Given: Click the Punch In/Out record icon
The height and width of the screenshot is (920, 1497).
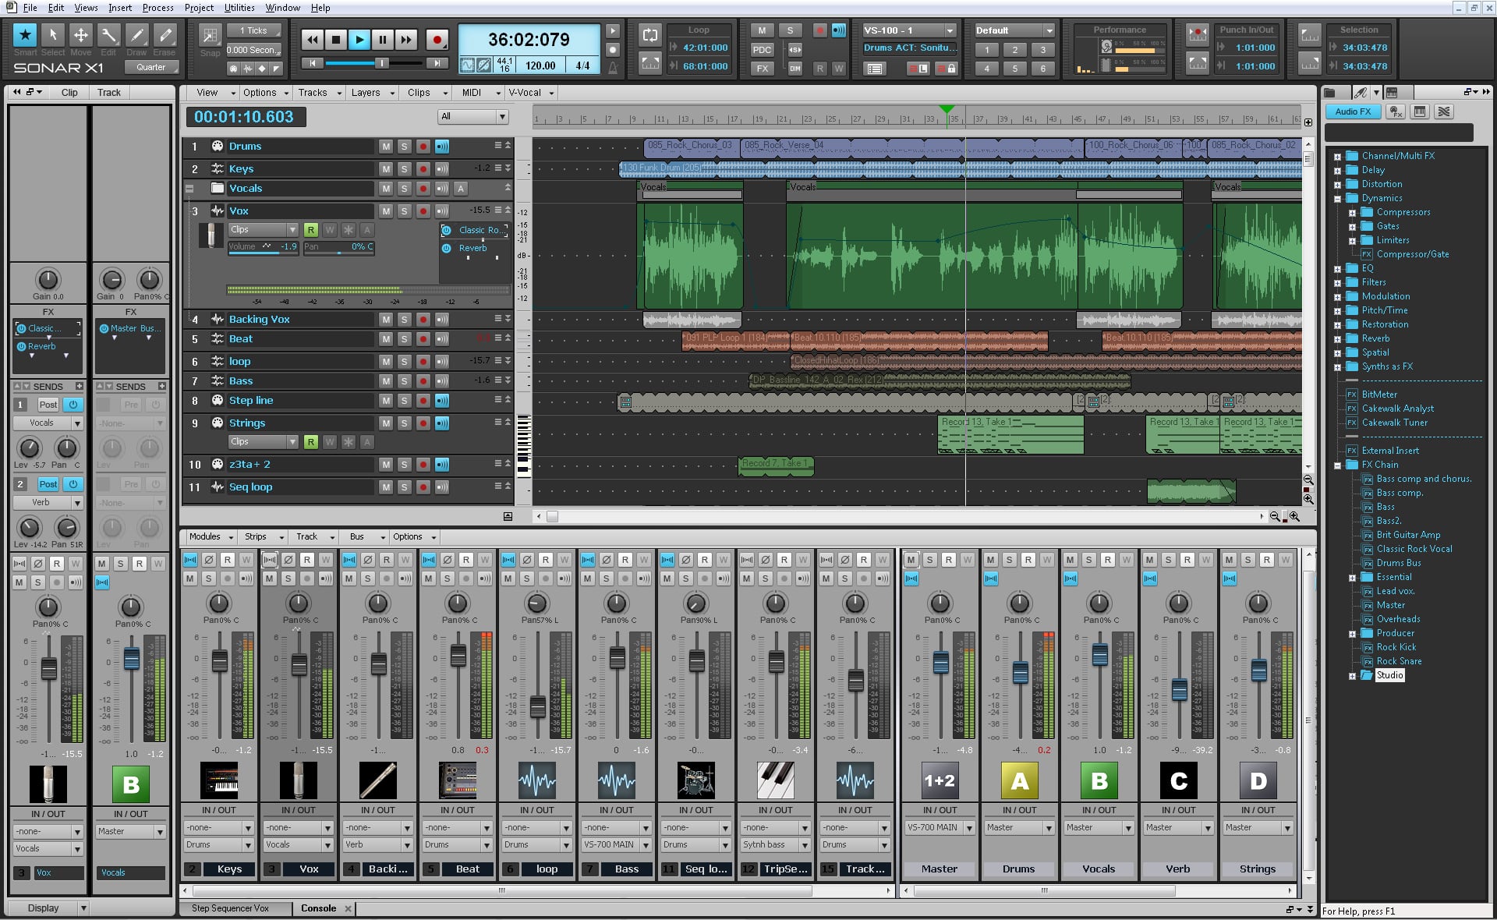Looking at the screenshot, I should [x=1196, y=35].
